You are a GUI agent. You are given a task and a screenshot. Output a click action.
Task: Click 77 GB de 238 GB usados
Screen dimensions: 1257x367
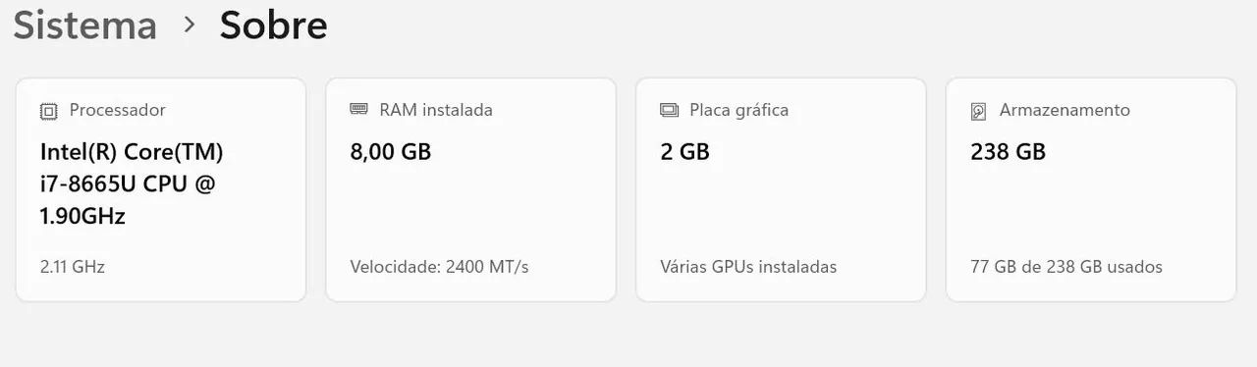click(1066, 267)
